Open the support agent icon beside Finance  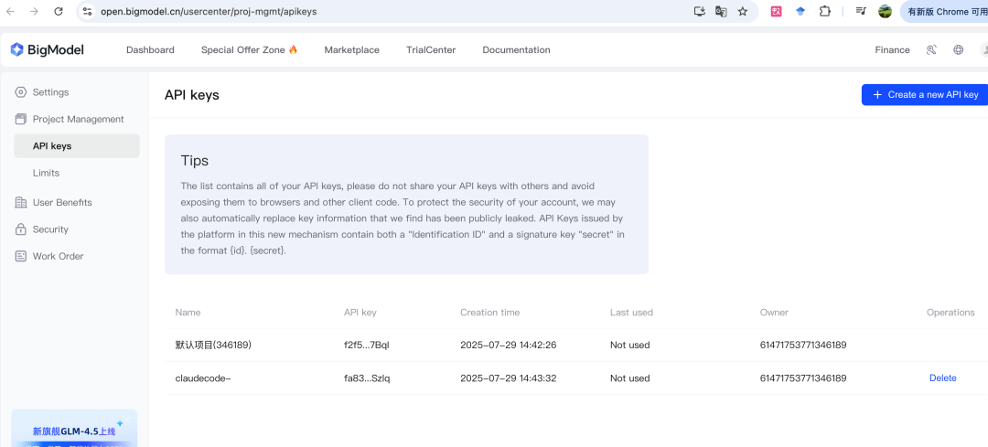931,49
